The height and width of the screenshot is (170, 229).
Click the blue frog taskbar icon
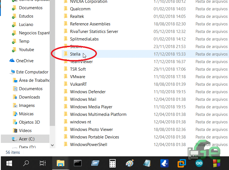(164, 163)
